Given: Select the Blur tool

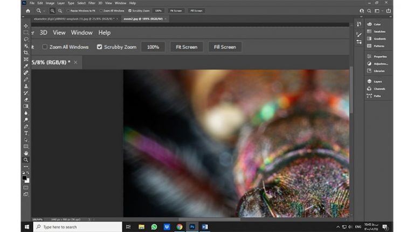Looking at the screenshot, I should click(x=26, y=113).
